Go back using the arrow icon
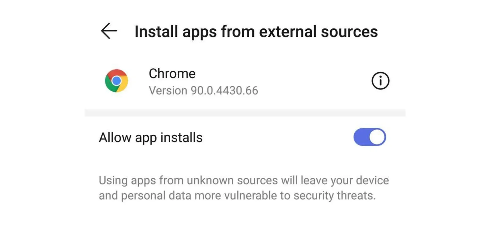Image resolution: width=490 pixels, height=249 pixels. (109, 31)
